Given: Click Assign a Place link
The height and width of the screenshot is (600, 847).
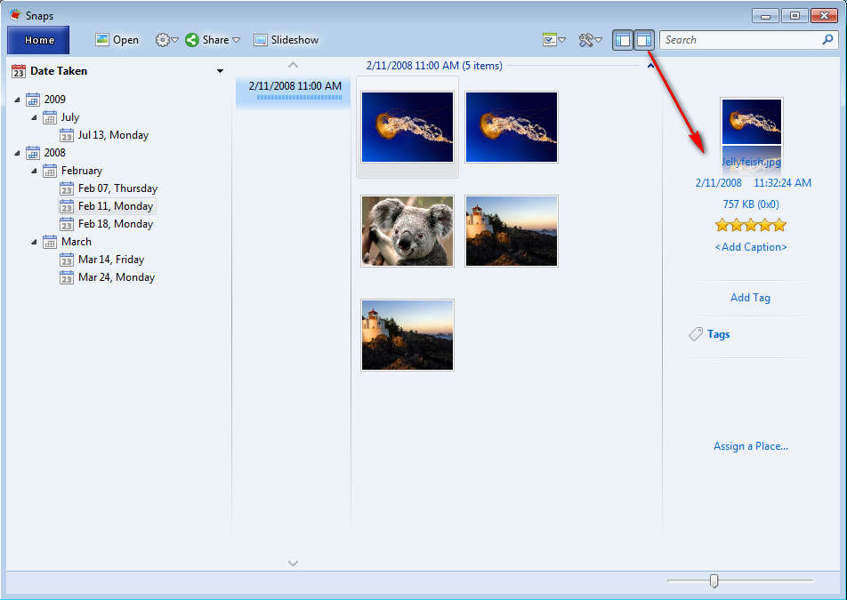Looking at the screenshot, I should click(751, 446).
